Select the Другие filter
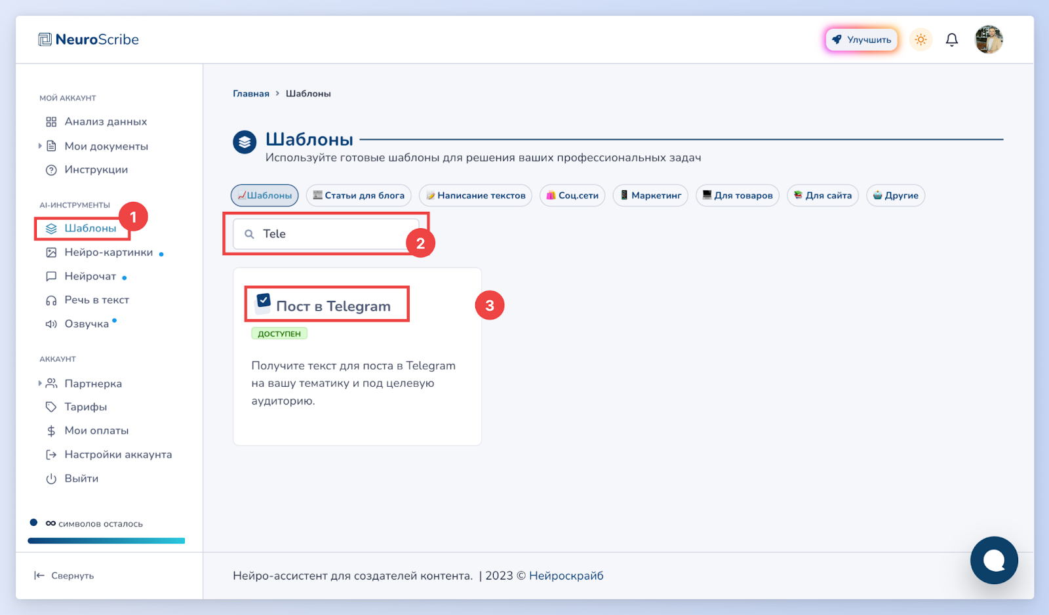The height and width of the screenshot is (615, 1049). (896, 195)
